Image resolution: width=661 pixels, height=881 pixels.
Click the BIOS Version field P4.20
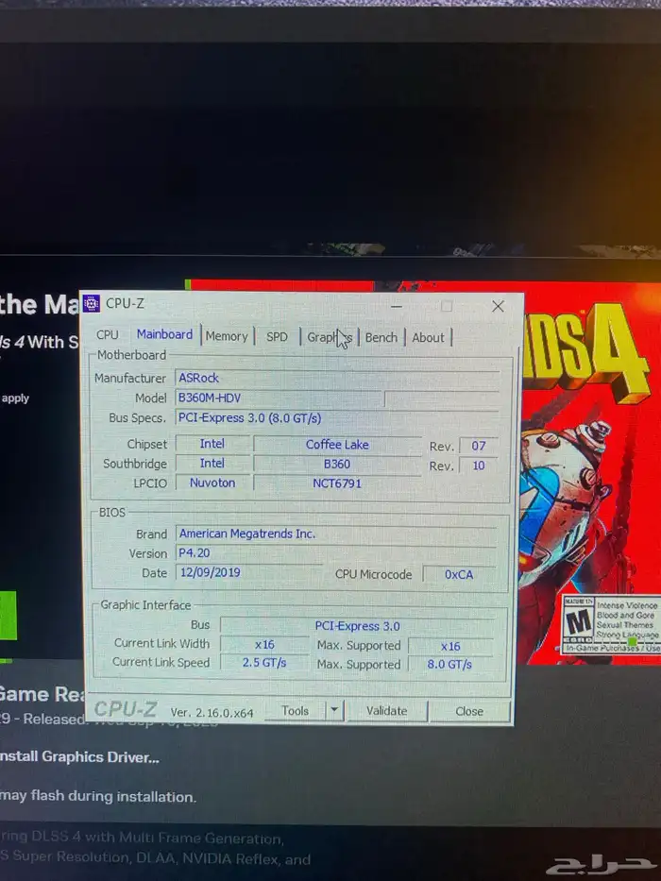[x=334, y=553]
